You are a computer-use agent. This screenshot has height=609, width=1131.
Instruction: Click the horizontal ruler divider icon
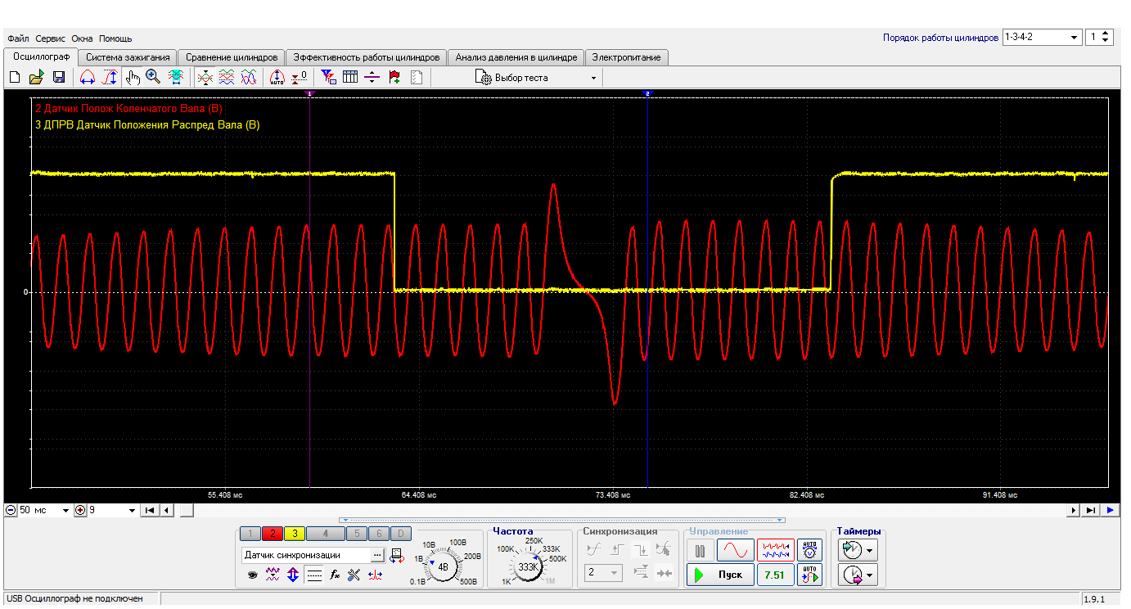[x=372, y=77]
